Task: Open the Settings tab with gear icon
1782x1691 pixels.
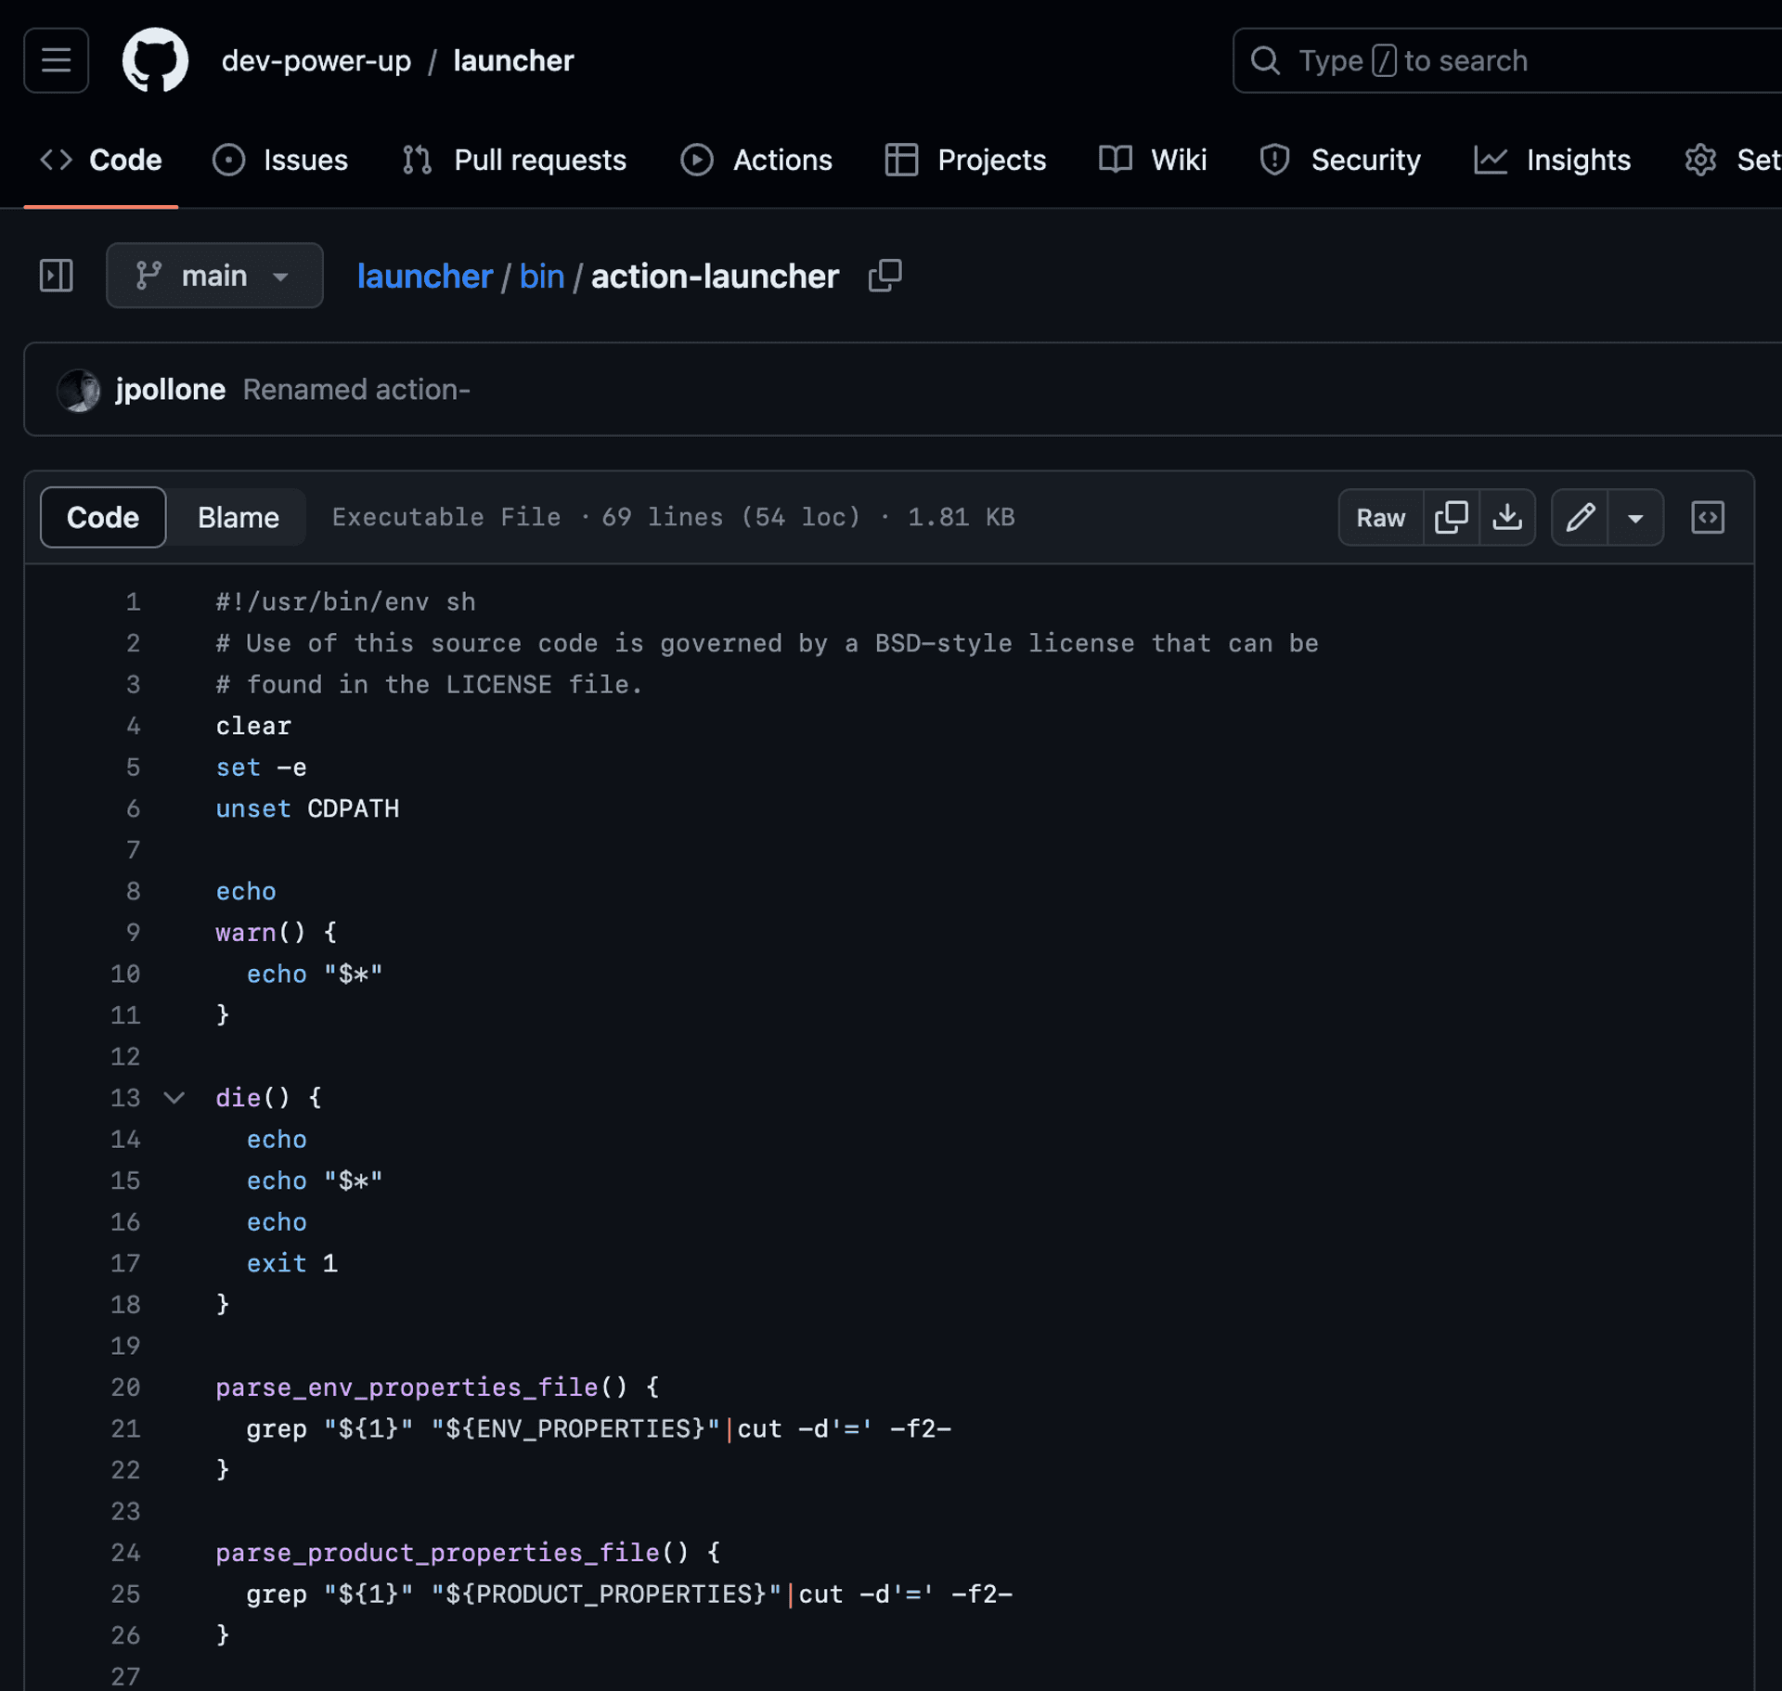Action: point(1733,160)
